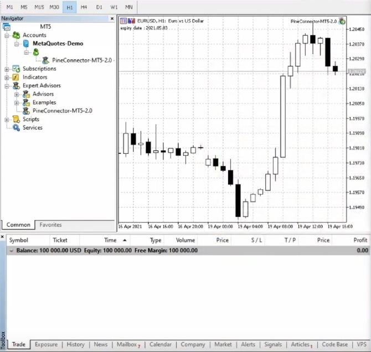Select the M15 timeframe button
This screenshot has width=371, height=352.
point(39,7)
